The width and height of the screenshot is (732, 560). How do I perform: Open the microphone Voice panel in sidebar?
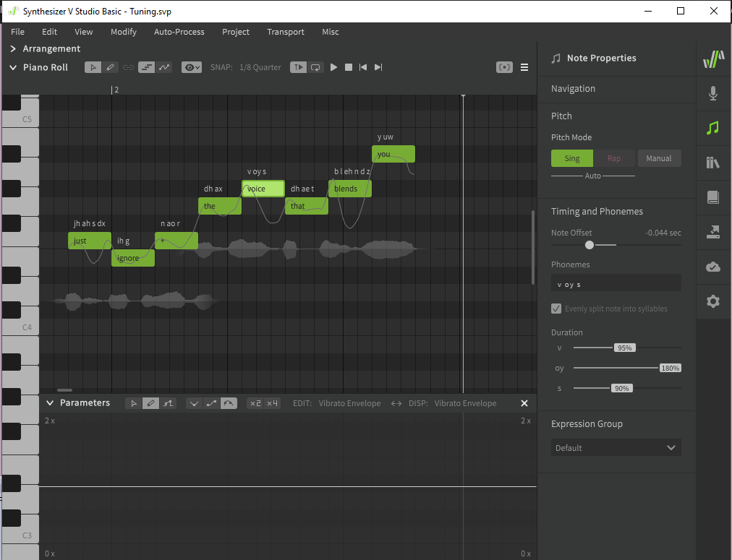coord(713,93)
